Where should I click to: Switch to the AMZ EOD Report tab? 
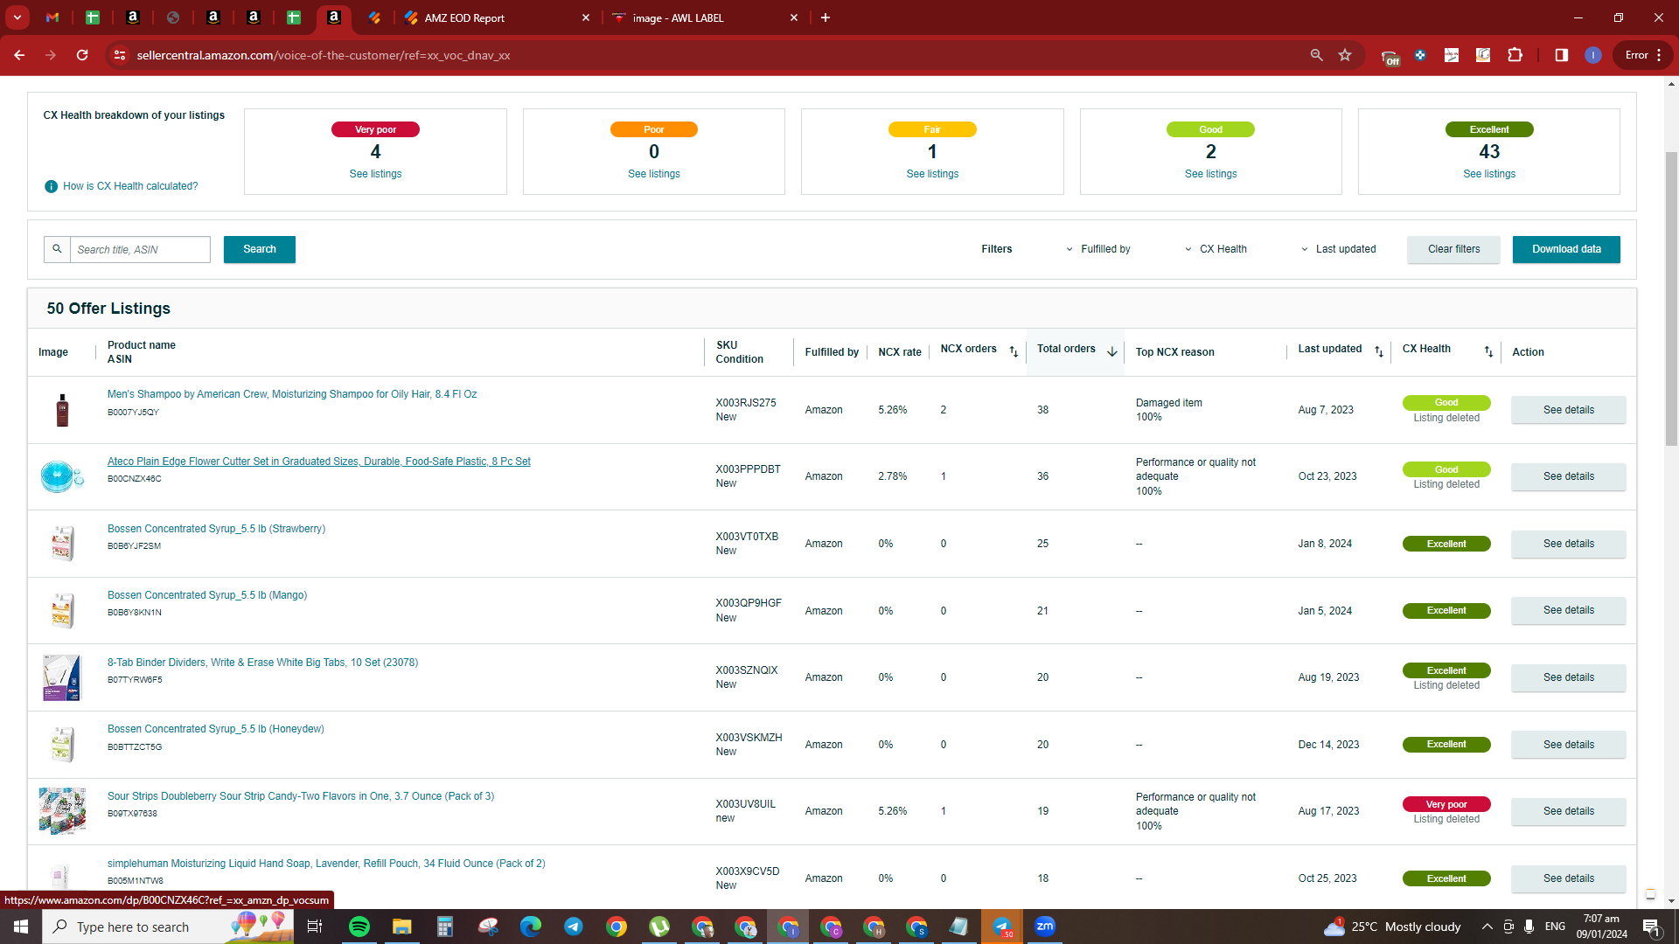496,17
